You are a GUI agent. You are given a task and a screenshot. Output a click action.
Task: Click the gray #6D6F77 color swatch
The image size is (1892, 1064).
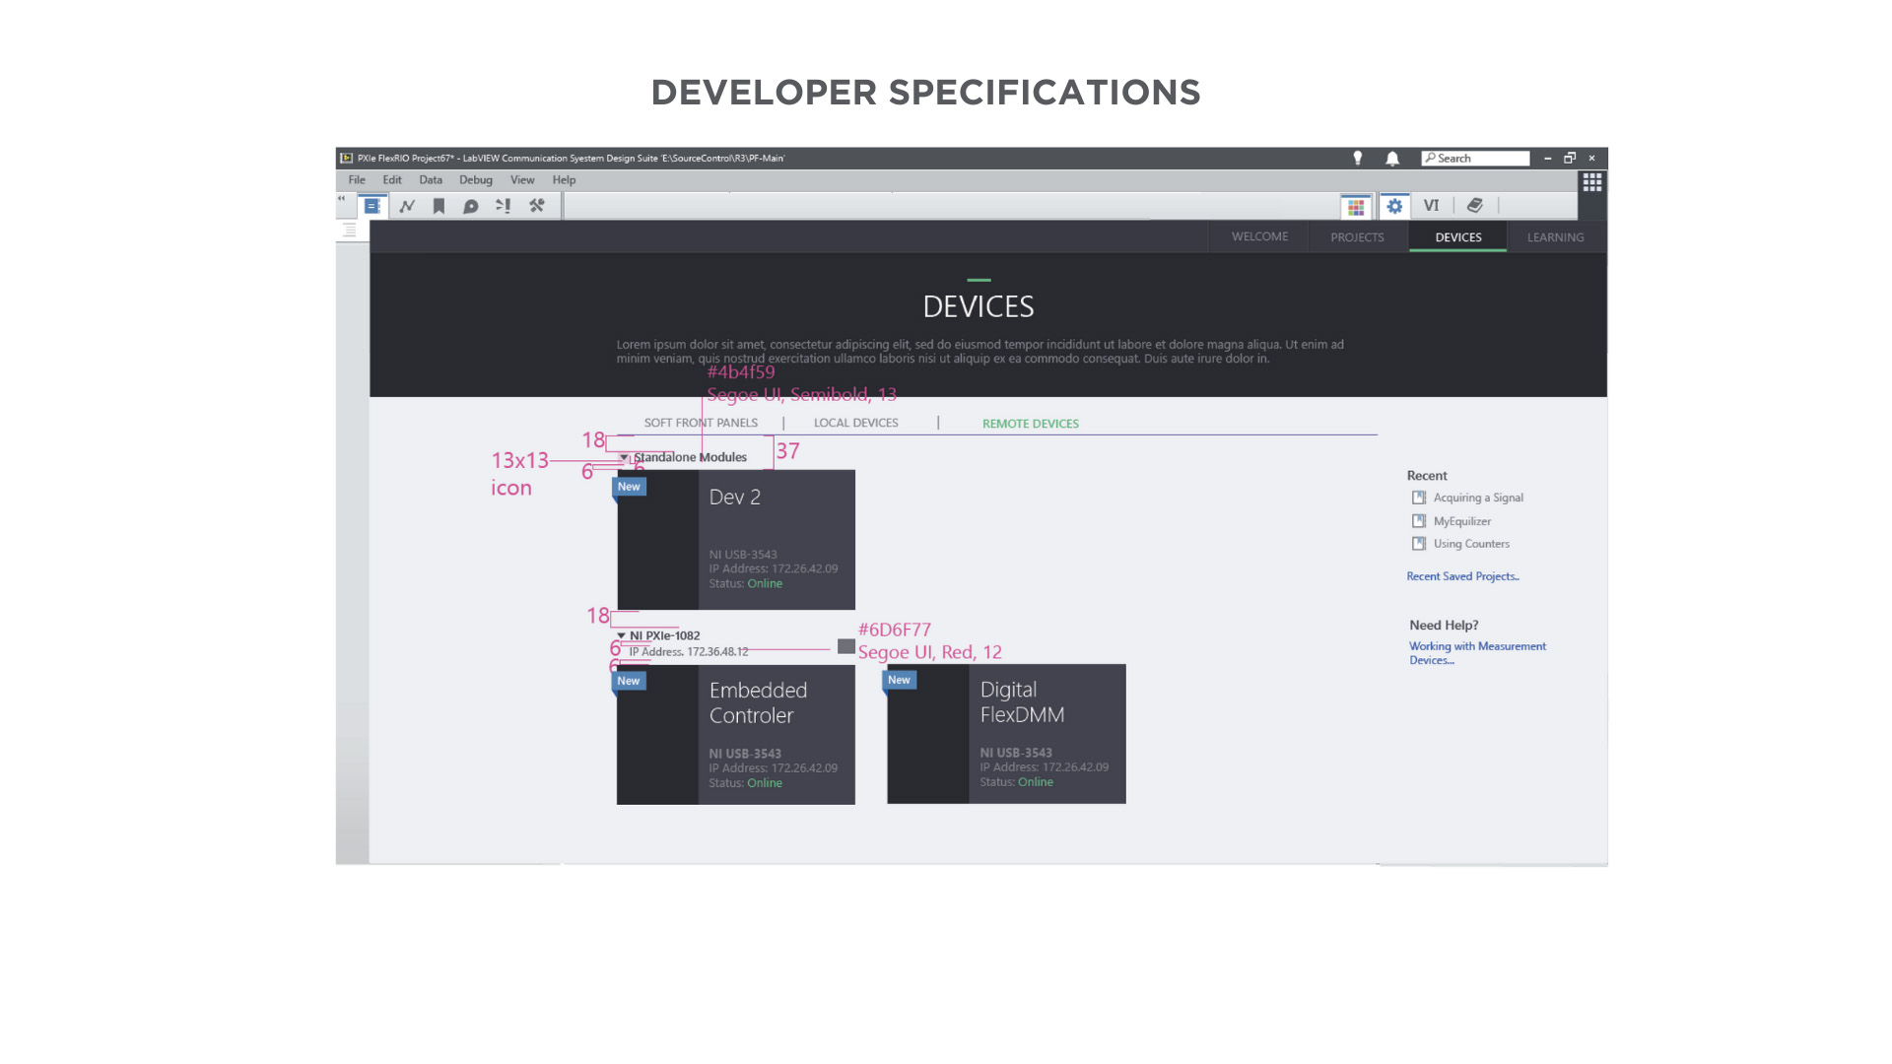point(846,646)
